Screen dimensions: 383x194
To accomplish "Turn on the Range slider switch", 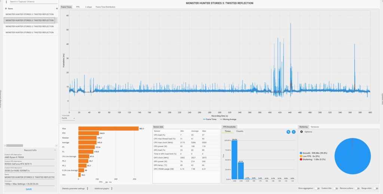I will point(376,188).
